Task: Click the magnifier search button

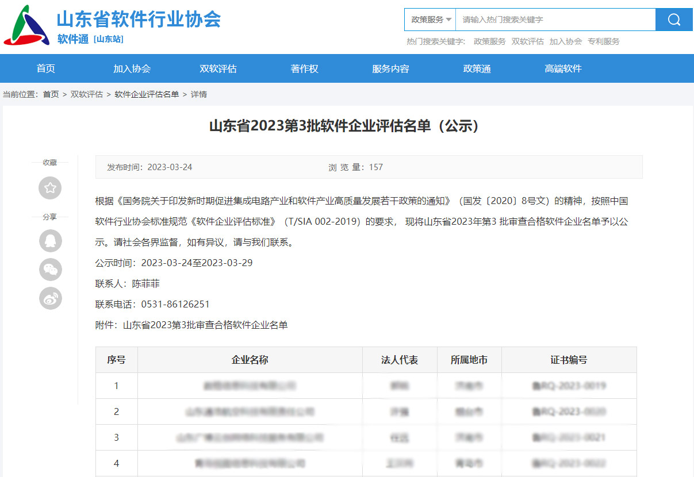Action: [x=674, y=20]
